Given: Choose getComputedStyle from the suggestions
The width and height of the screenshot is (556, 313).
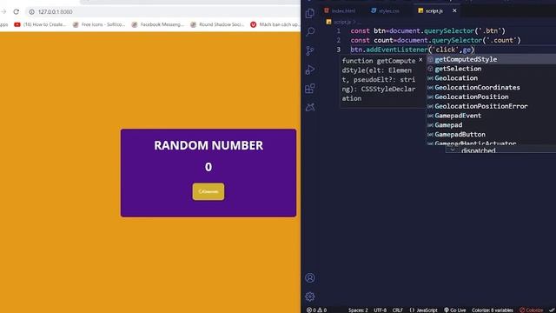Looking at the screenshot, I should click(491, 59).
